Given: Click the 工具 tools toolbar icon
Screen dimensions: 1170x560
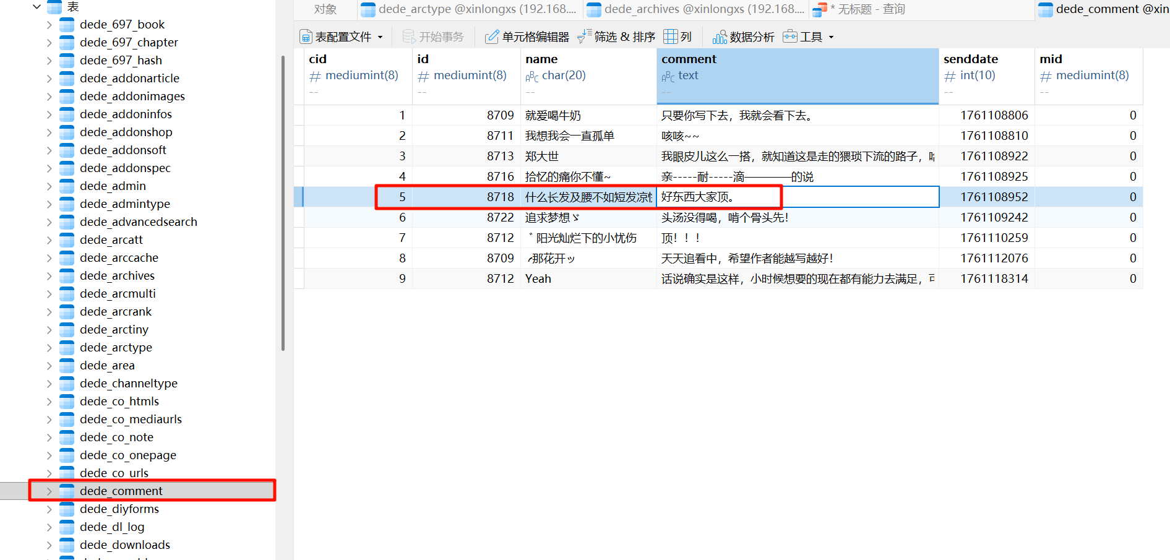Looking at the screenshot, I should tap(790, 37).
